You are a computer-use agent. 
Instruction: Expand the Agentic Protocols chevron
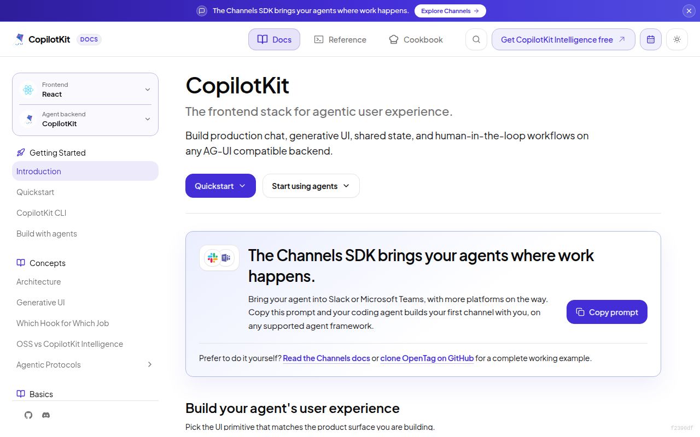(150, 364)
